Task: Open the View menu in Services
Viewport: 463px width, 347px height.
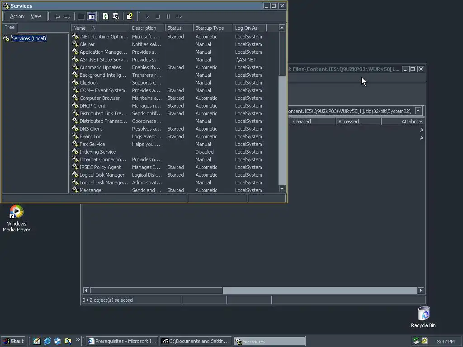Action: (36, 17)
